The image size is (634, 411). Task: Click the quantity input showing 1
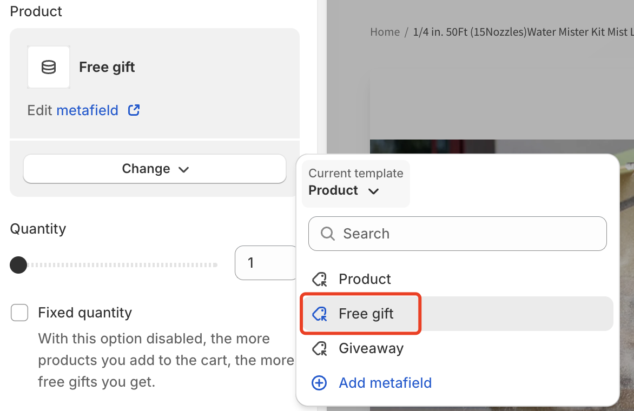pos(251,262)
